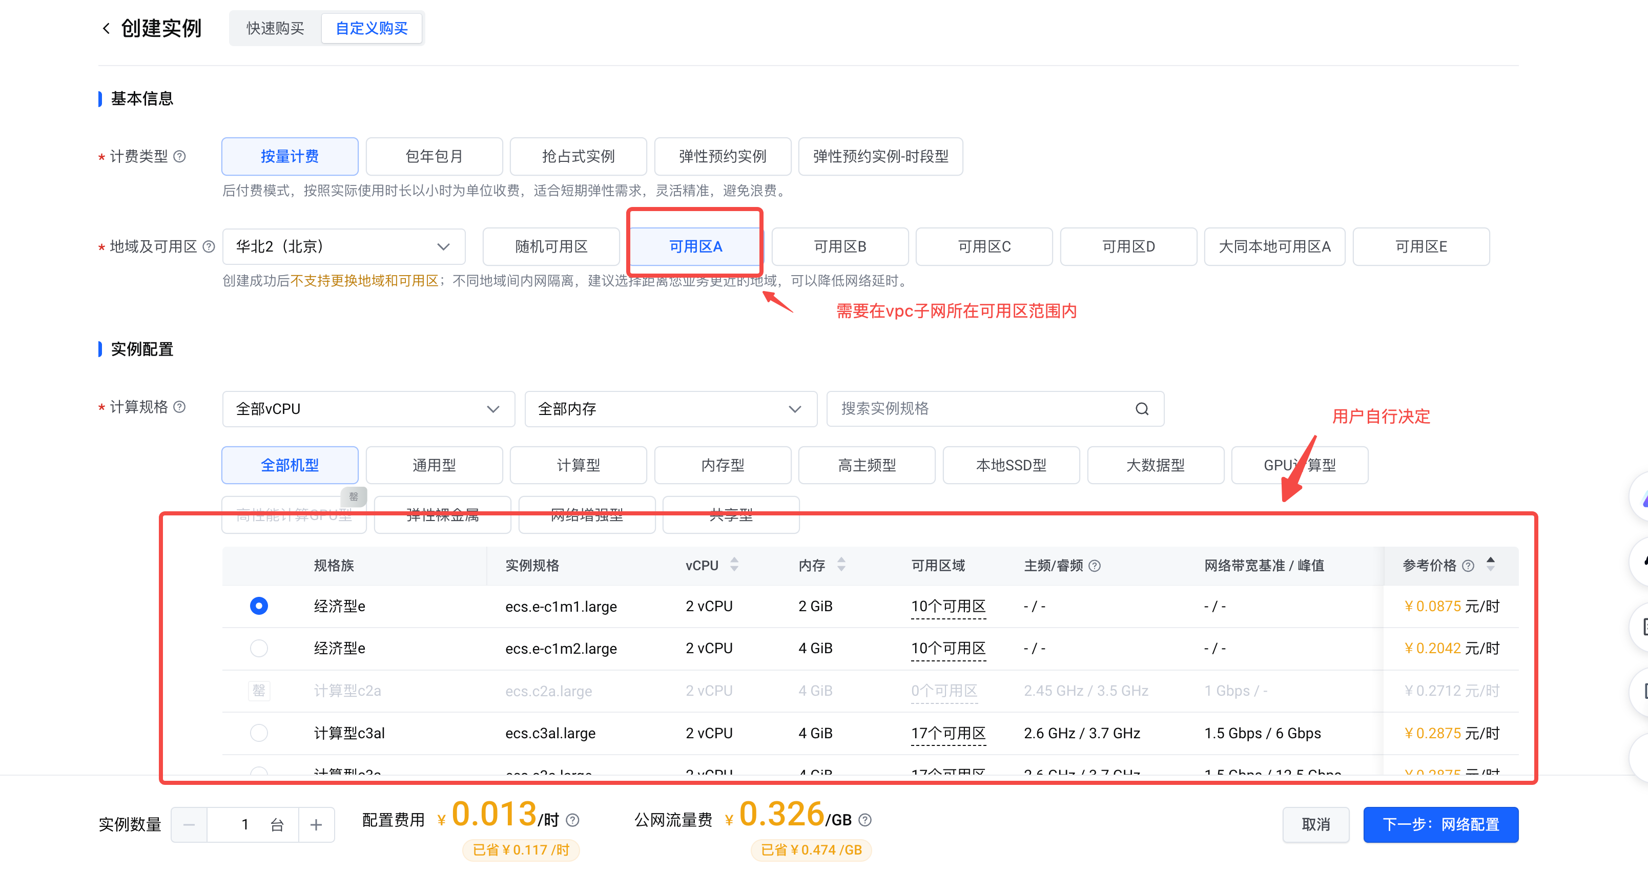Open the 华北2（北京） region dropdown
The width and height of the screenshot is (1648, 873).
point(343,247)
